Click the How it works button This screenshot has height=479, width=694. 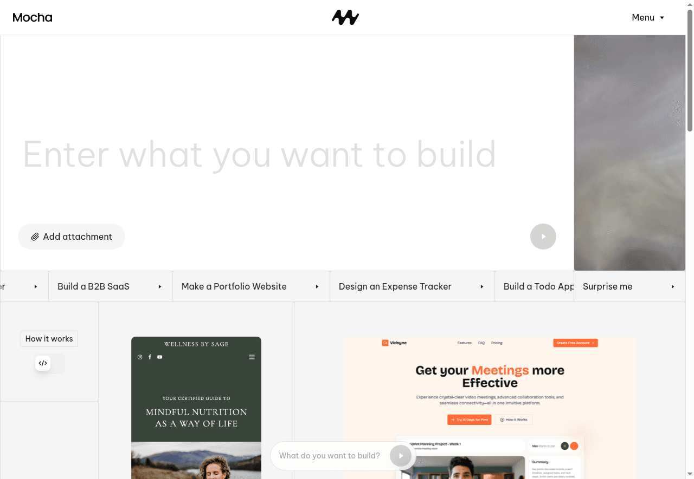coord(49,339)
